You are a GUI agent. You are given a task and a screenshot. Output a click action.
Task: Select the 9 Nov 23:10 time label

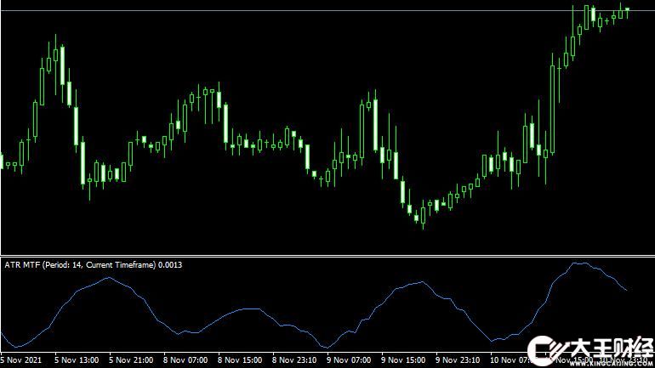[458, 360]
